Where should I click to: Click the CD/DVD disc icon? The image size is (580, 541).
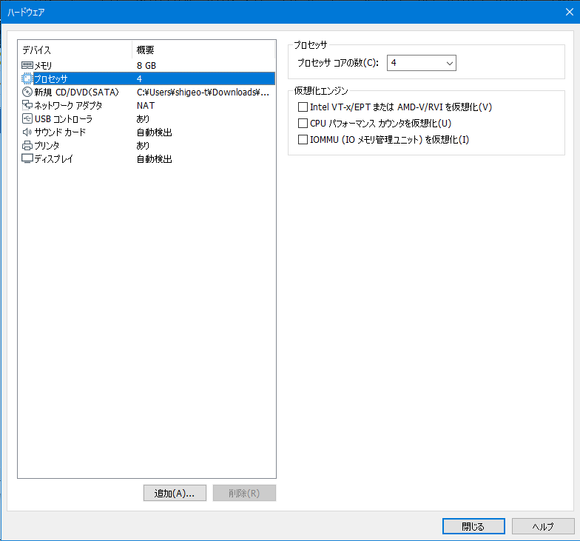click(x=27, y=92)
